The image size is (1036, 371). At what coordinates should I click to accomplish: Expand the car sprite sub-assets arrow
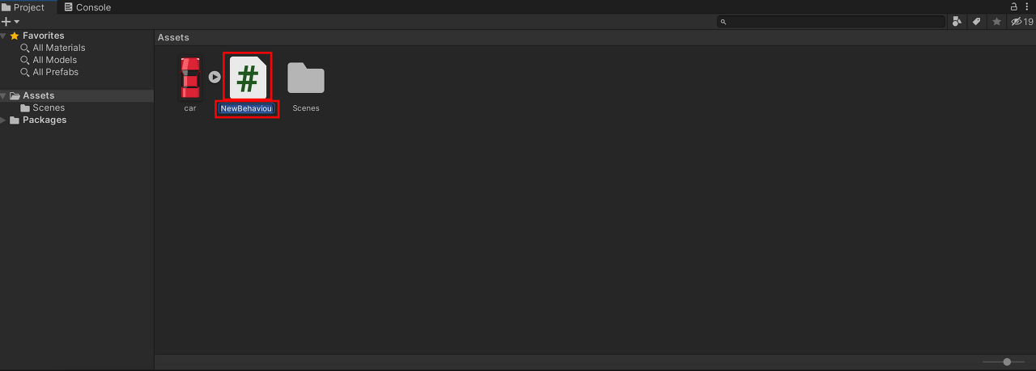pos(214,77)
